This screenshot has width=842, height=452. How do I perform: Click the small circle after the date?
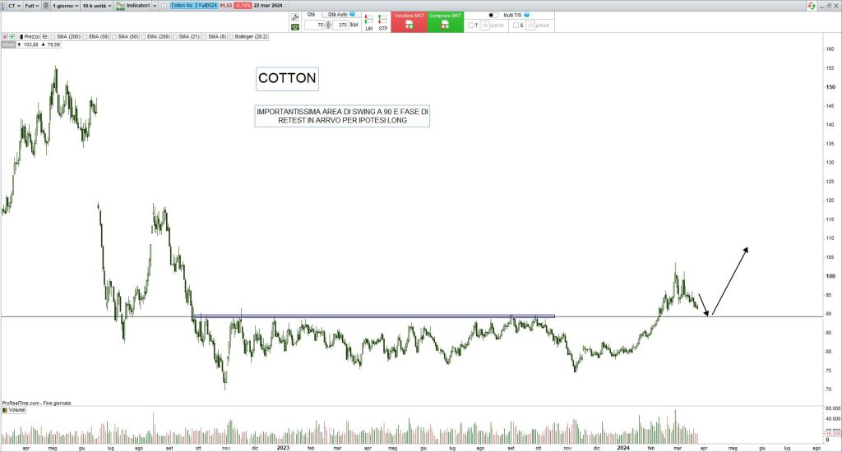tap(286, 6)
